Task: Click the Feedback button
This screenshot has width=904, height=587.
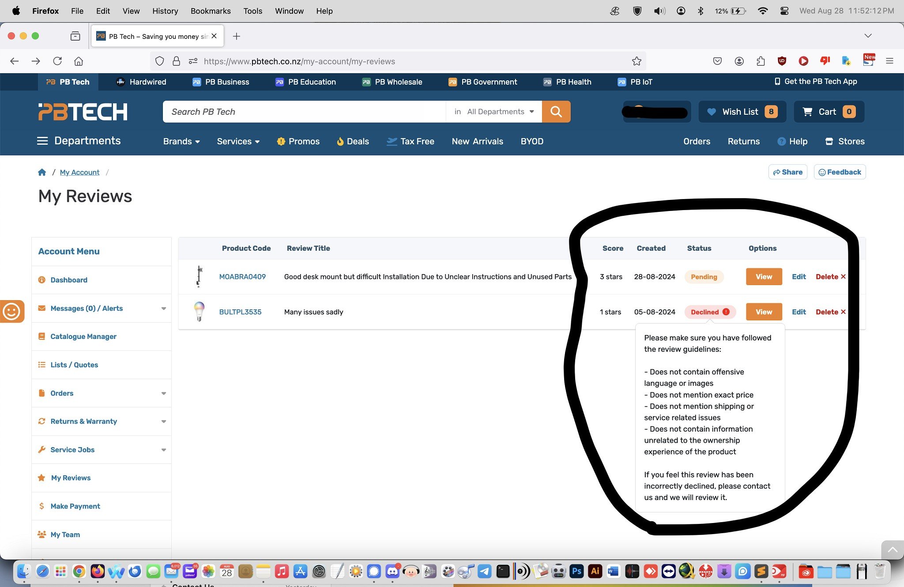Action: [x=840, y=172]
